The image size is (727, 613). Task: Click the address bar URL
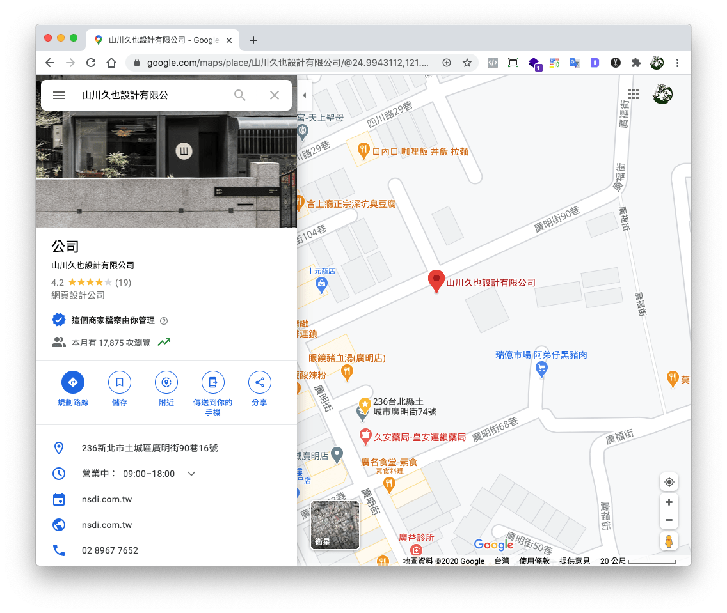pos(287,63)
